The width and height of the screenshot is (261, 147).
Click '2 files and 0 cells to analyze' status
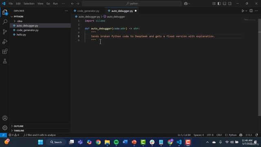[40, 135]
